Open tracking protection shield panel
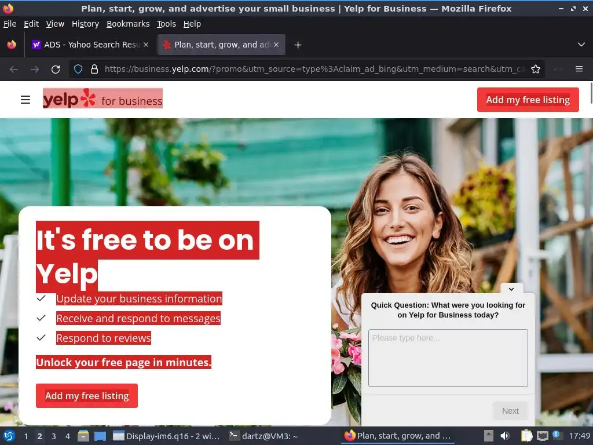 pos(78,69)
